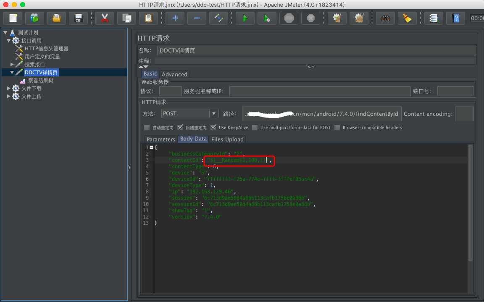Expand the 文件上传 node arrow
The height and width of the screenshot is (302, 484).
tap(9, 96)
